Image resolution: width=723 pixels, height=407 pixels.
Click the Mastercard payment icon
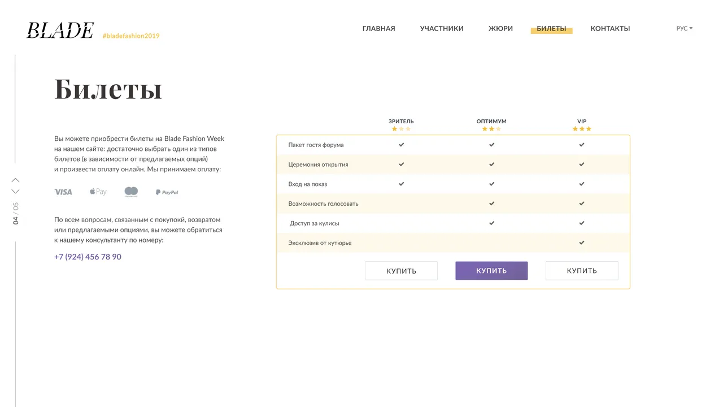click(131, 192)
